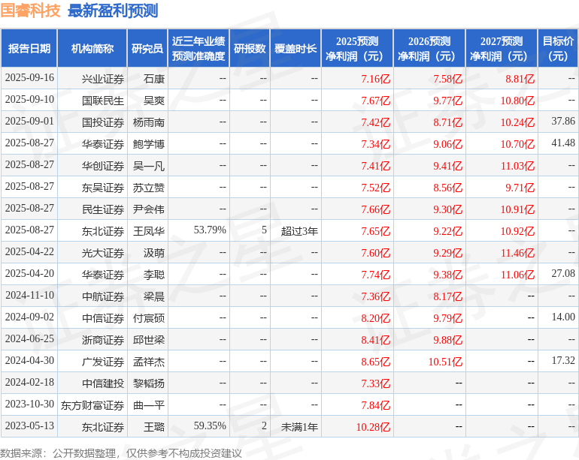Image resolution: width=579 pixels, height=460 pixels.
Task: Select analyst name 吴一凡
Action: [149, 166]
